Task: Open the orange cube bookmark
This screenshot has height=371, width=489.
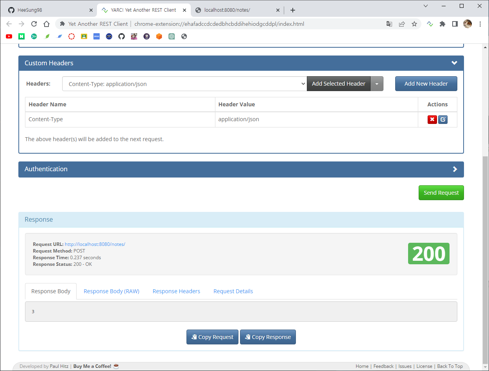Action: (x=159, y=36)
